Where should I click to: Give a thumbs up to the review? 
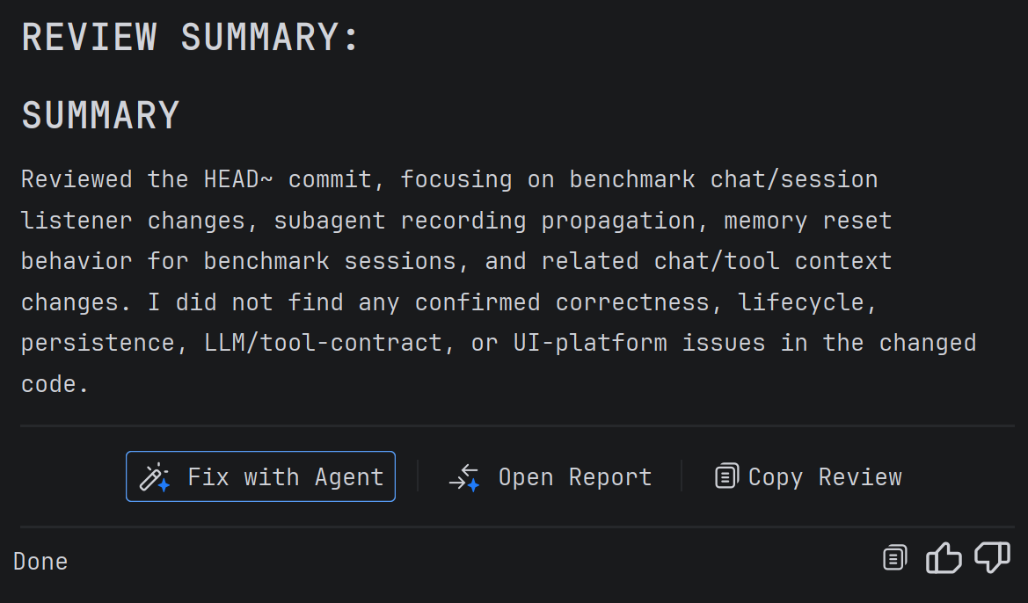944,558
